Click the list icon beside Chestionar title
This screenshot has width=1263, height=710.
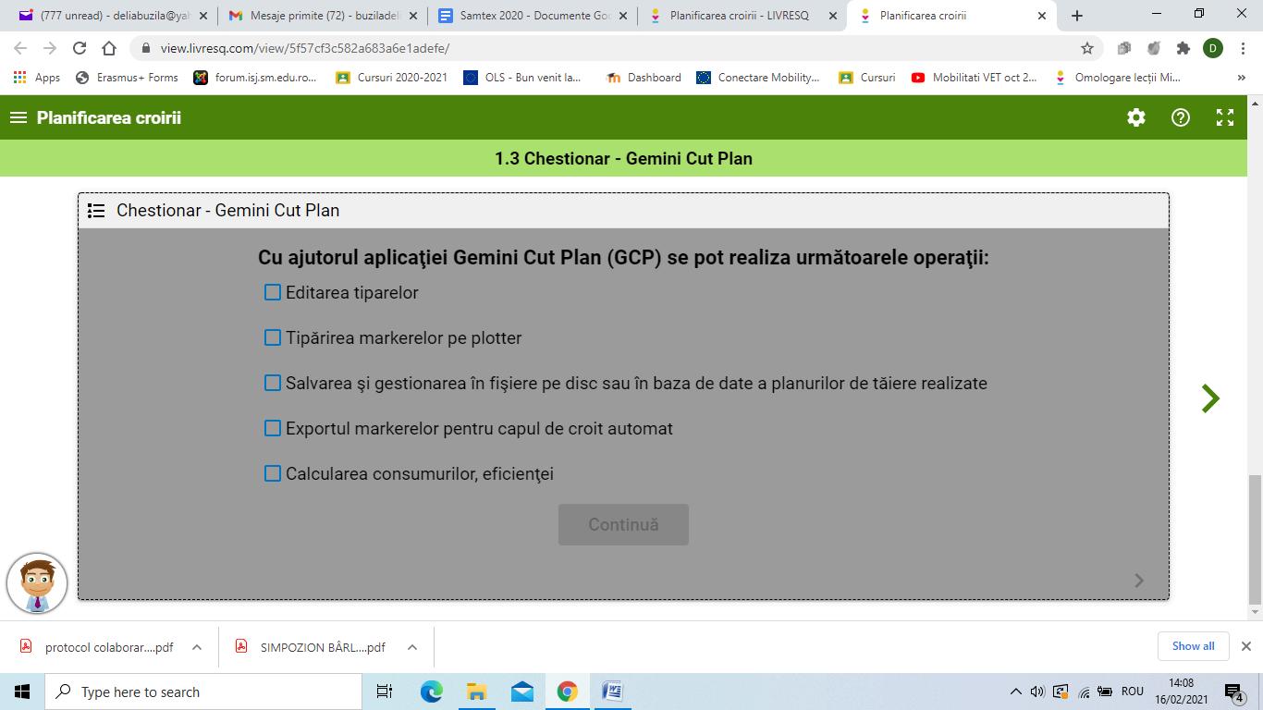96,211
